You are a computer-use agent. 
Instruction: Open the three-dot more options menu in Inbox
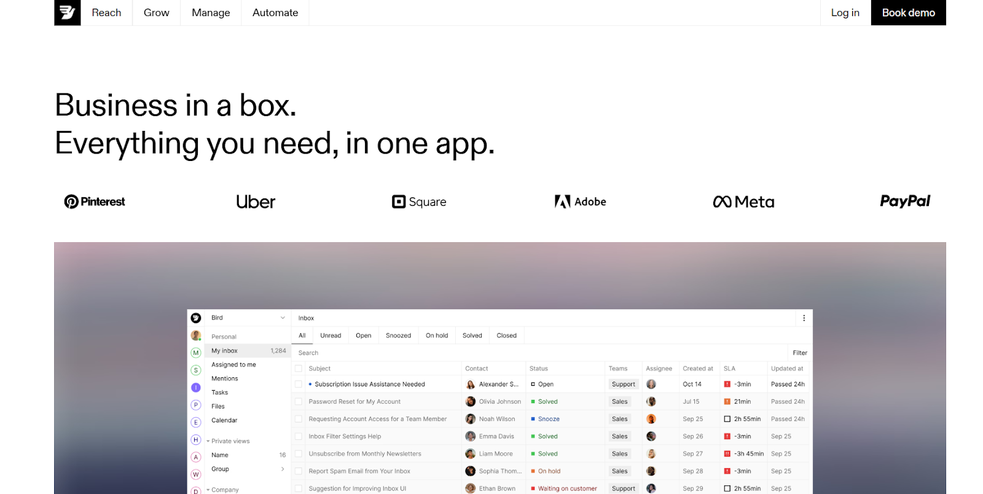pyautogui.click(x=804, y=318)
